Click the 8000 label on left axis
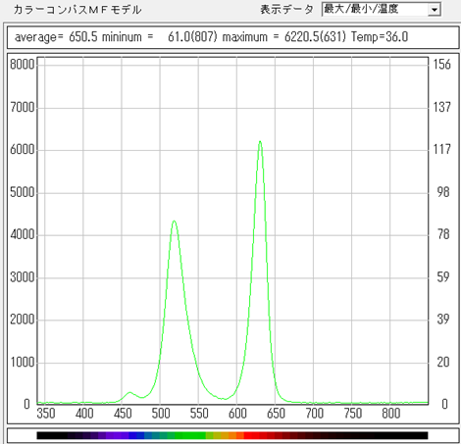The height and width of the screenshot is (444, 461). tap(23, 65)
